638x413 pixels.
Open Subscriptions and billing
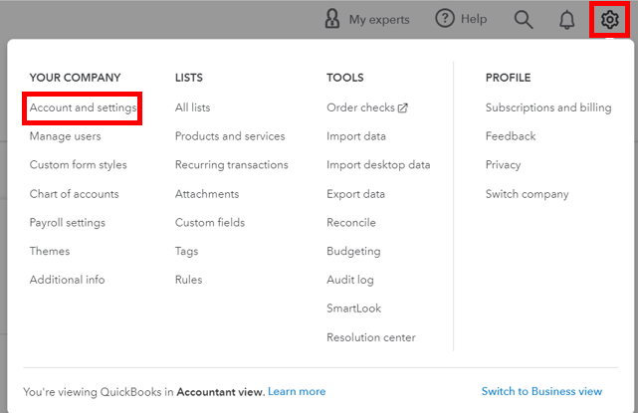(547, 107)
